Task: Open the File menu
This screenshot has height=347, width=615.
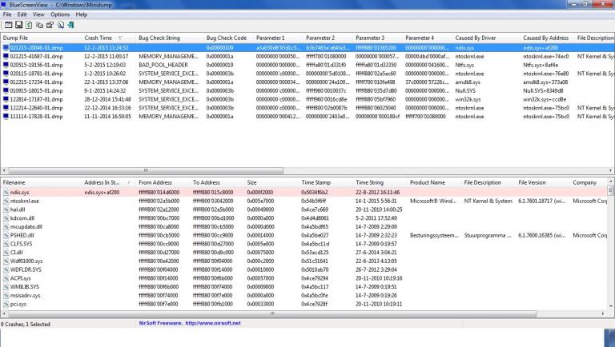Action: coord(7,14)
